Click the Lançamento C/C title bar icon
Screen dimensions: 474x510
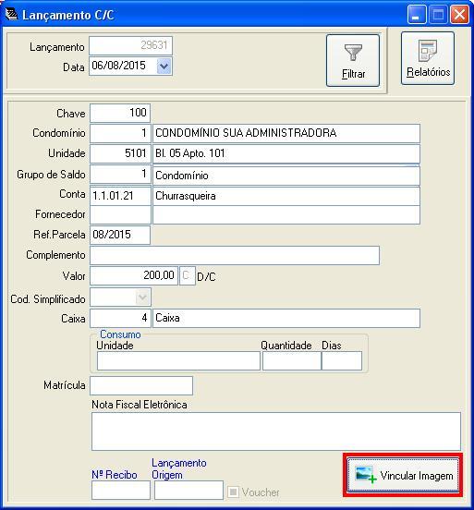click(x=11, y=14)
